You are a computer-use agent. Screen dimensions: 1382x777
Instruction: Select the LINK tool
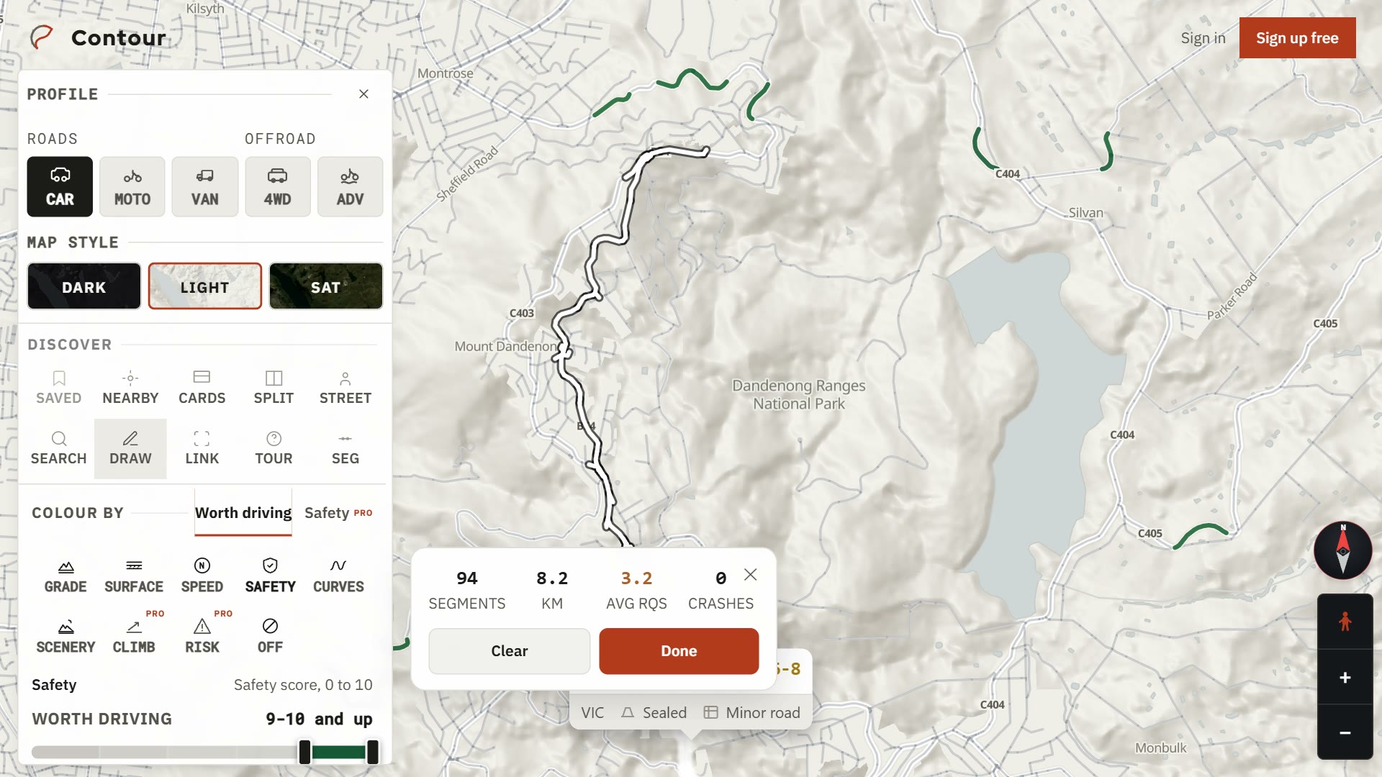(202, 449)
